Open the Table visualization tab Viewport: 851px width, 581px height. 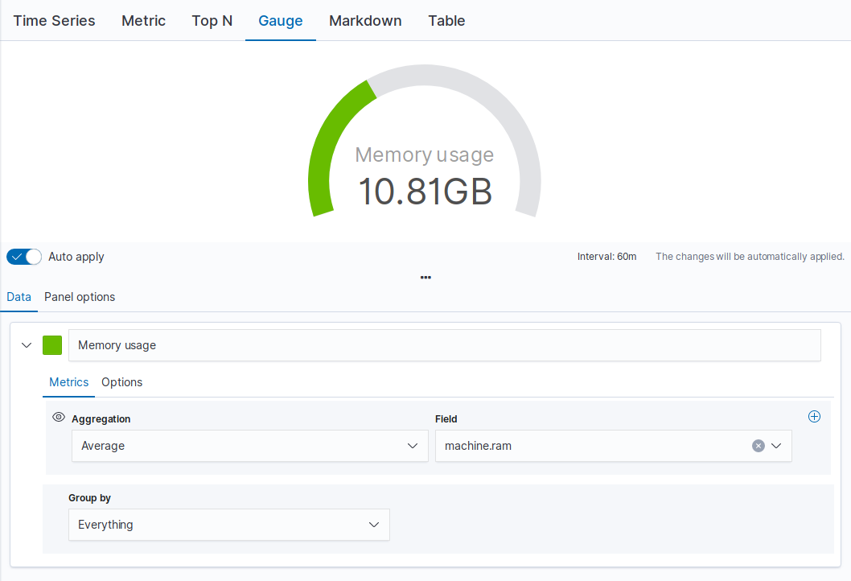pyautogui.click(x=446, y=21)
